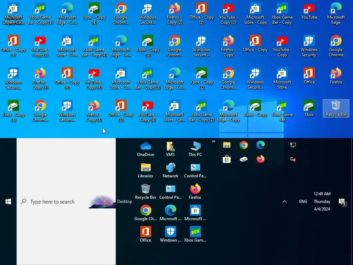The image size is (353, 265).
Task: Open Action Center with 5 notifications
Action: click(342, 202)
